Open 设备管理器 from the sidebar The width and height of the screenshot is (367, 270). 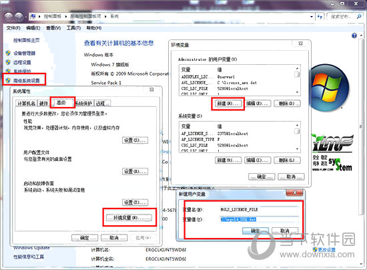(24, 53)
